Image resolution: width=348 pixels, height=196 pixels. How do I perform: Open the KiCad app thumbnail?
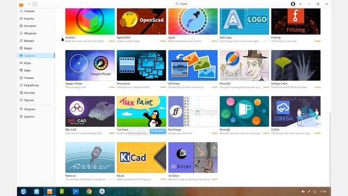[x=141, y=157]
